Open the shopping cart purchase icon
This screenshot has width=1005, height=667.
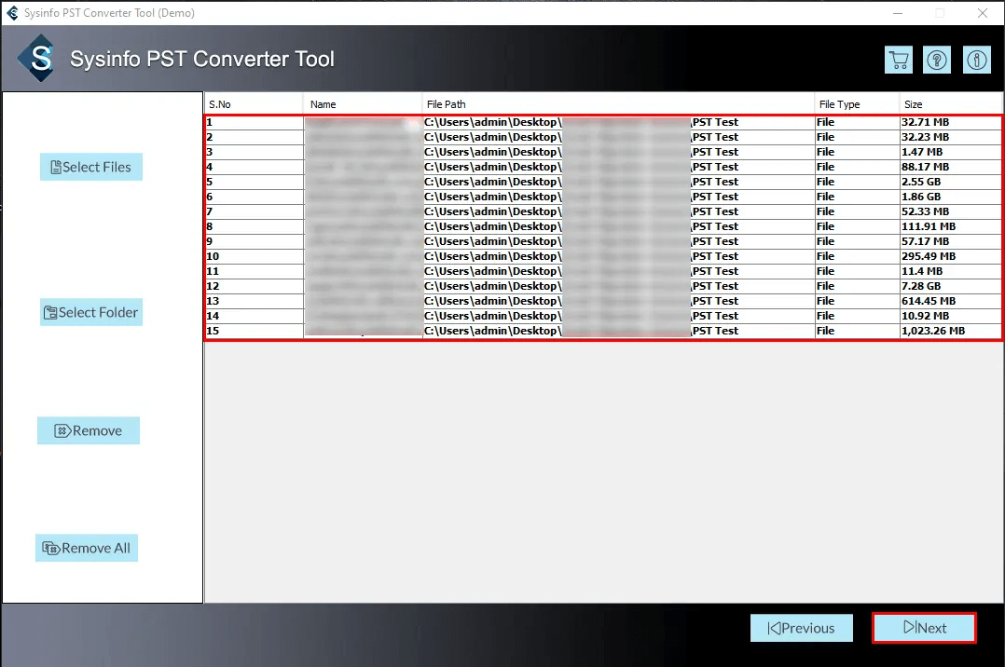point(896,59)
